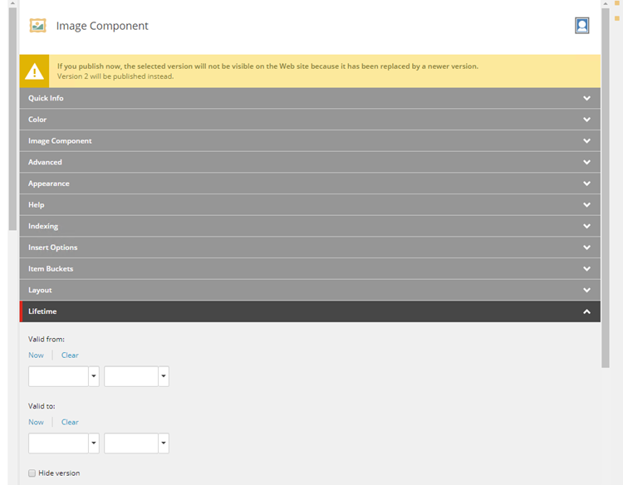This screenshot has width=623, height=485.
Task: Open the Valid from time dropdown arrow
Action: tap(164, 376)
